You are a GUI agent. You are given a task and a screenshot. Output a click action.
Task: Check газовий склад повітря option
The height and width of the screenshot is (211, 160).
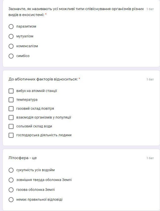coord(11,109)
